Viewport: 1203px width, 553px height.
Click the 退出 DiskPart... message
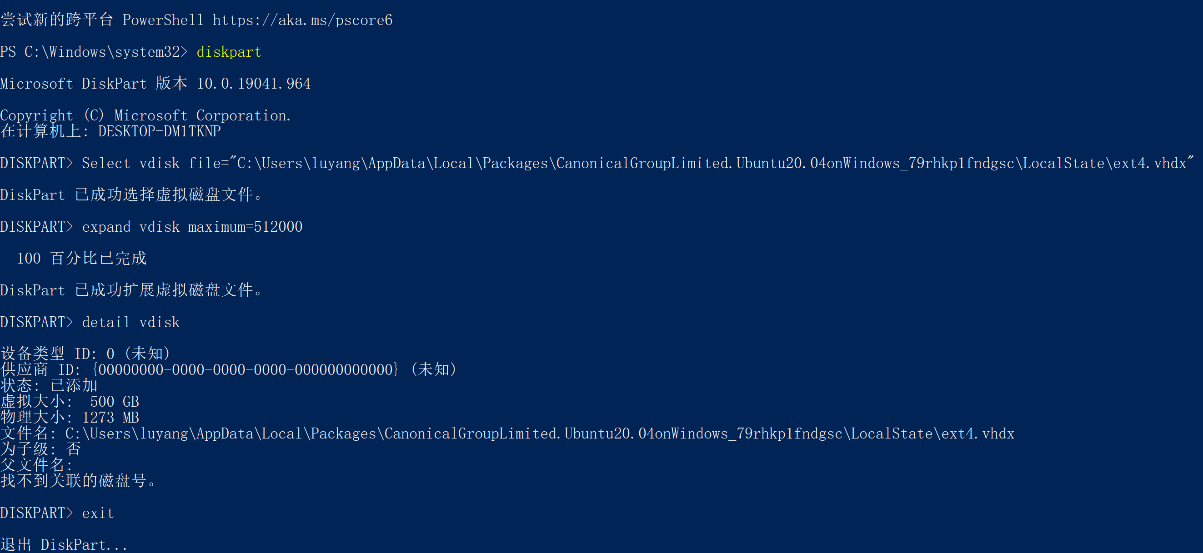click(64, 545)
